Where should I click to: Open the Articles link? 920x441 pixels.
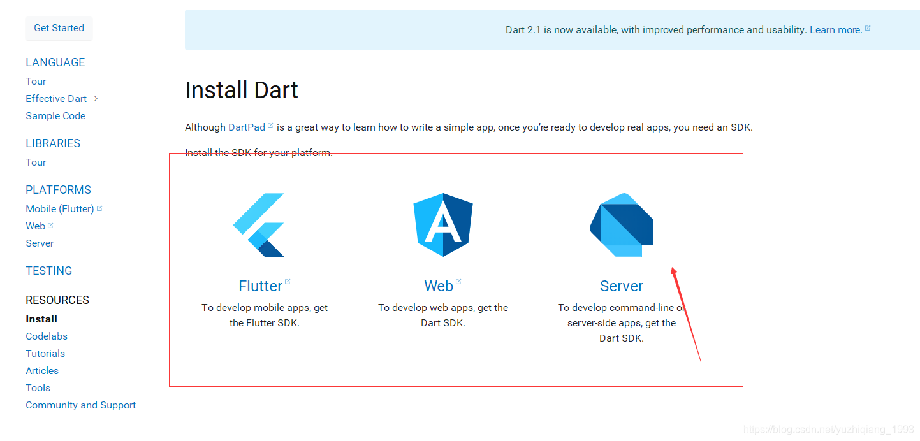click(42, 371)
